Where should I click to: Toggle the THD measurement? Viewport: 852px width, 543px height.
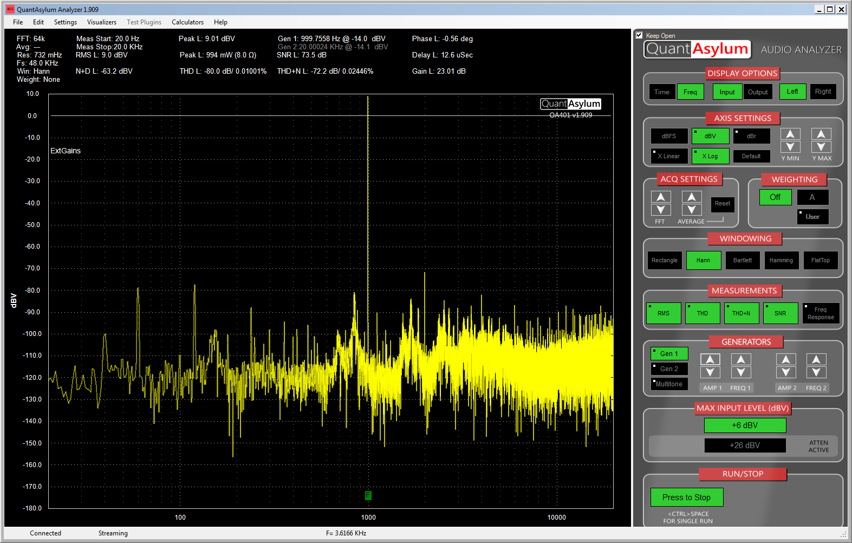(x=703, y=313)
